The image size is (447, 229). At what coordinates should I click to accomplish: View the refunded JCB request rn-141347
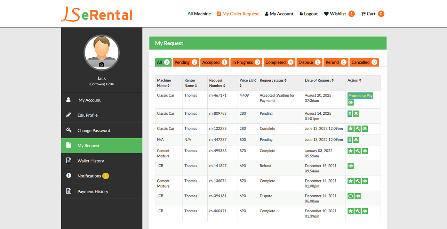click(x=350, y=166)
